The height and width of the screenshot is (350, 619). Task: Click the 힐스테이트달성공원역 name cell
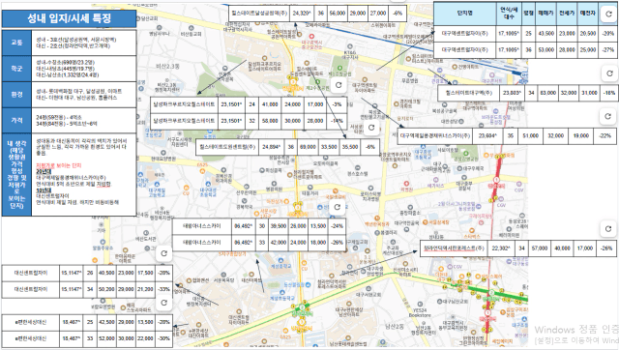pos(259,13)
